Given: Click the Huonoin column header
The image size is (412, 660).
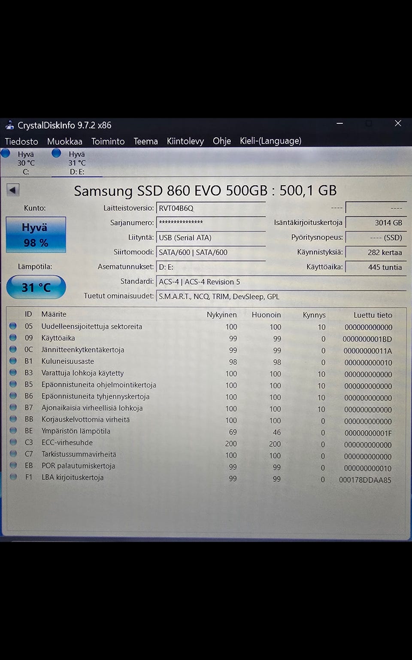Looking at the screenshot, I should point(266,315).
